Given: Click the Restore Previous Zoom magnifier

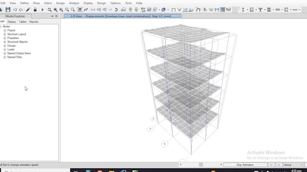Looking at the screenshot, I should (x=61, y=9).
